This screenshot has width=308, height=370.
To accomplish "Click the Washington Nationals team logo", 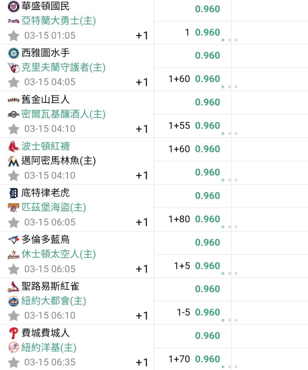I will (x=13, y=6).
